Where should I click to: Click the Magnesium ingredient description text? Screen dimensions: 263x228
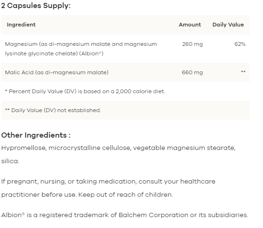(81, 49)
